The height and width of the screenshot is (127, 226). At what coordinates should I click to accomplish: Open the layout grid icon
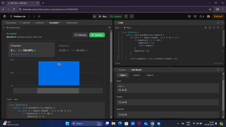pos(189,16)
